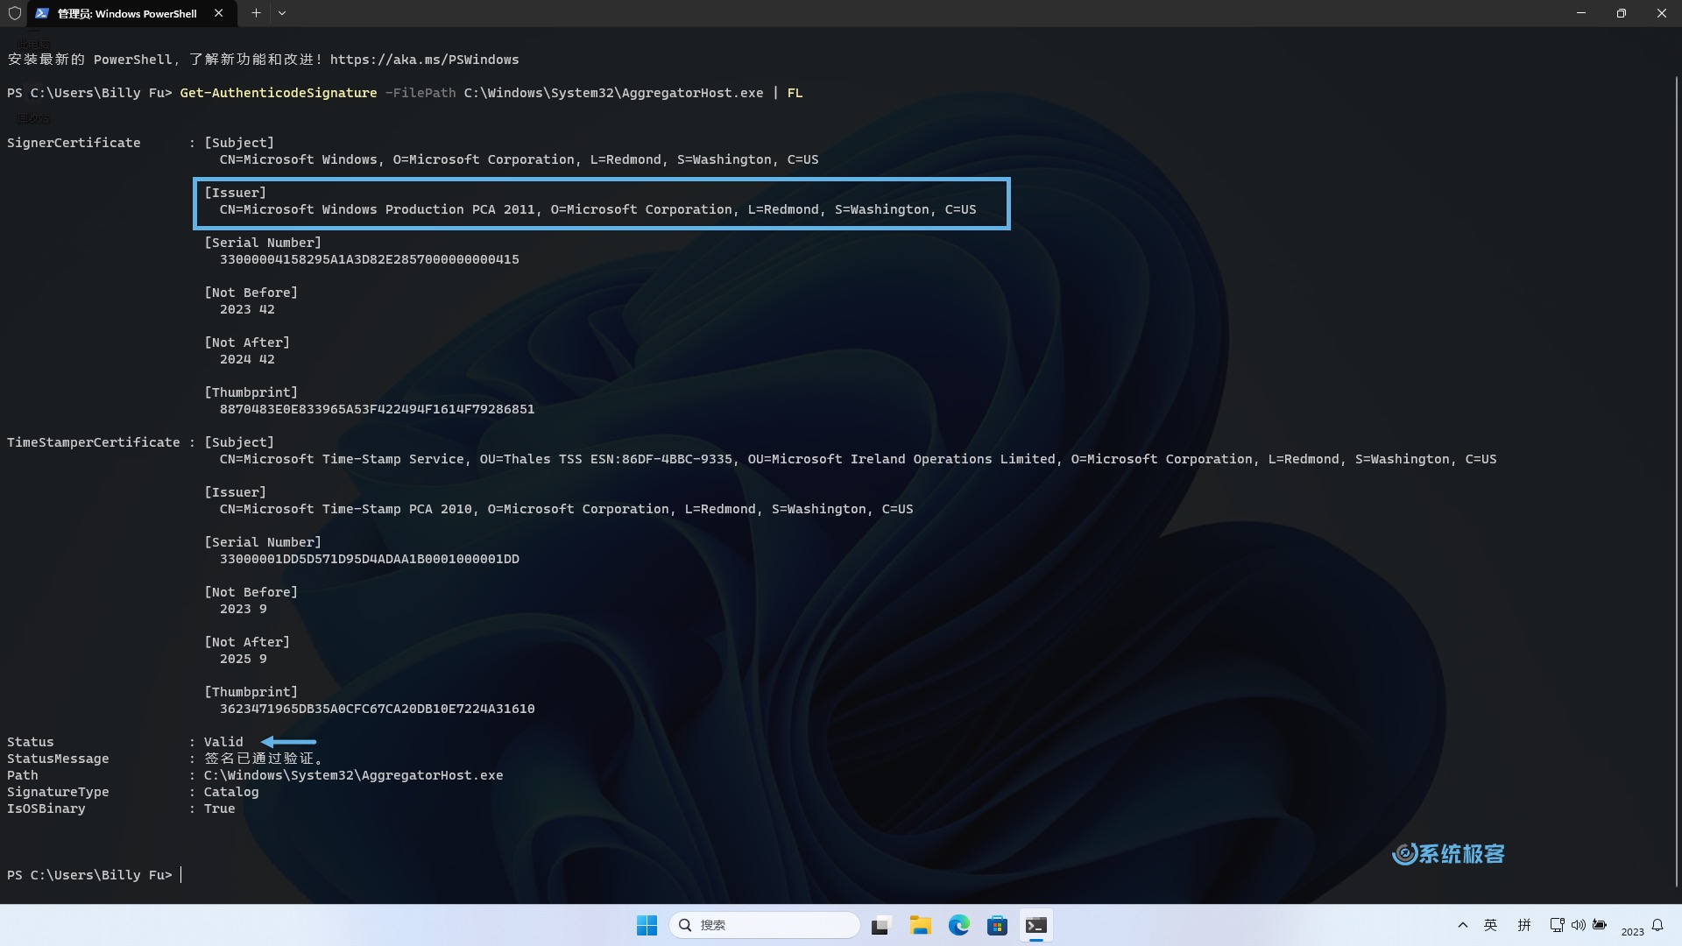Click the timestamp thumbprint 3623471965DB35A0CFC67CA20DB10E7224A31610

coord(377,709)
